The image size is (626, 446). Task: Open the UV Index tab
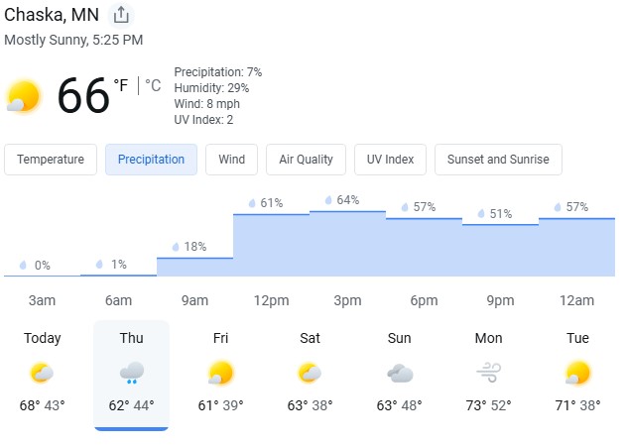coord(390,160)
